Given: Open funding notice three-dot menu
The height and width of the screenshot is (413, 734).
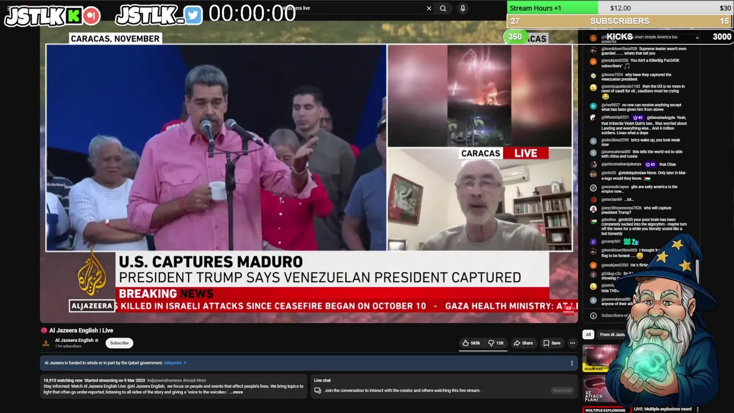Looking at the screenshot, I should pyautogui.click(x=572, y=363).
